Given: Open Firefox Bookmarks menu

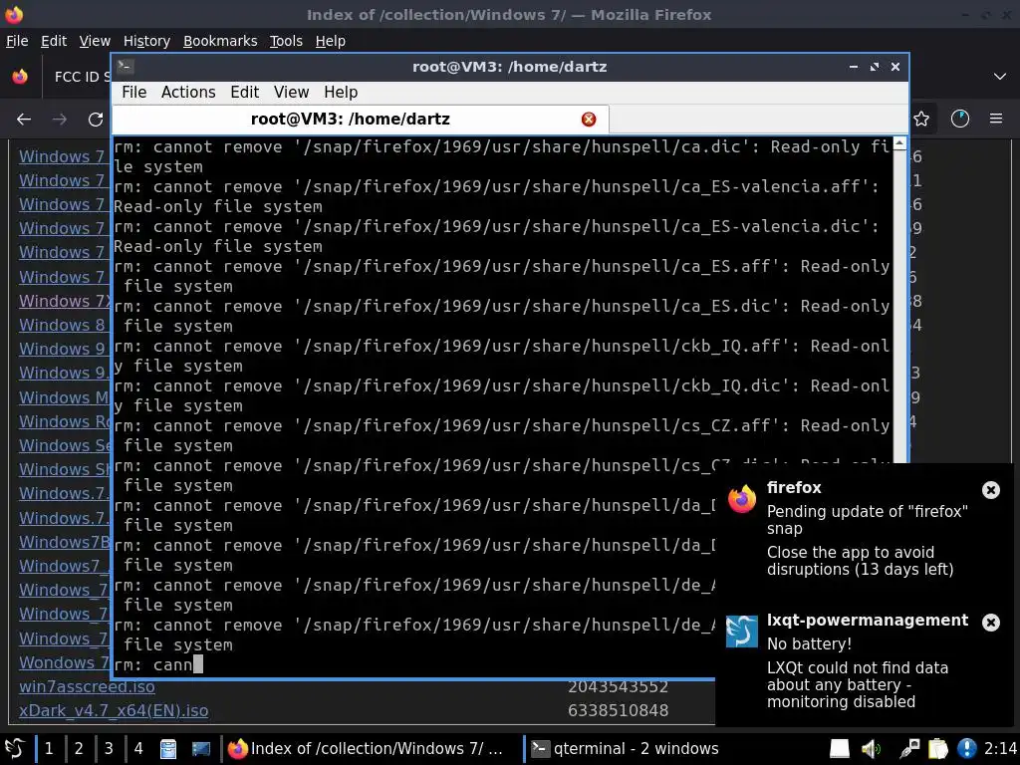Looking at the screenshot, I should (x=220, y=41).
